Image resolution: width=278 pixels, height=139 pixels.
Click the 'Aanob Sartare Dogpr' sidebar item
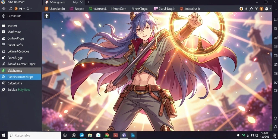tap(21, 64)
